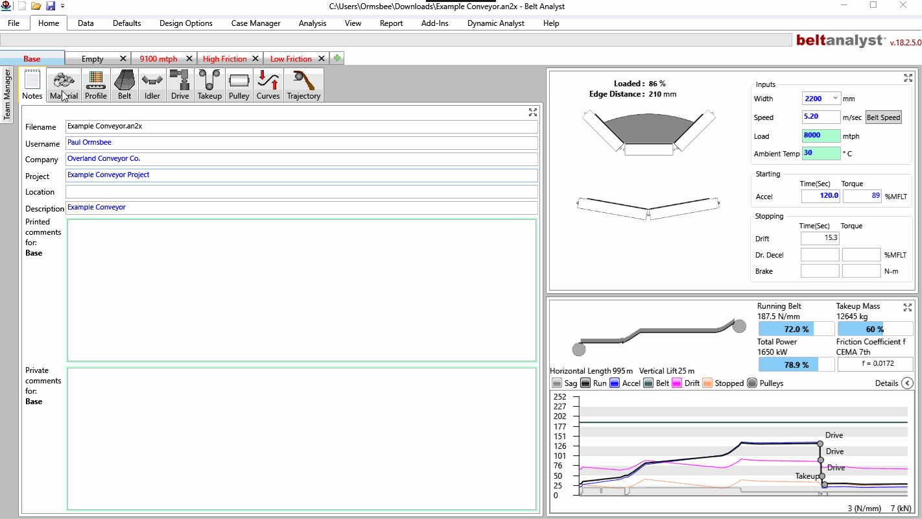Open the Analysis ribbon tab
This screenshot has width=922, height=519.
313,23
